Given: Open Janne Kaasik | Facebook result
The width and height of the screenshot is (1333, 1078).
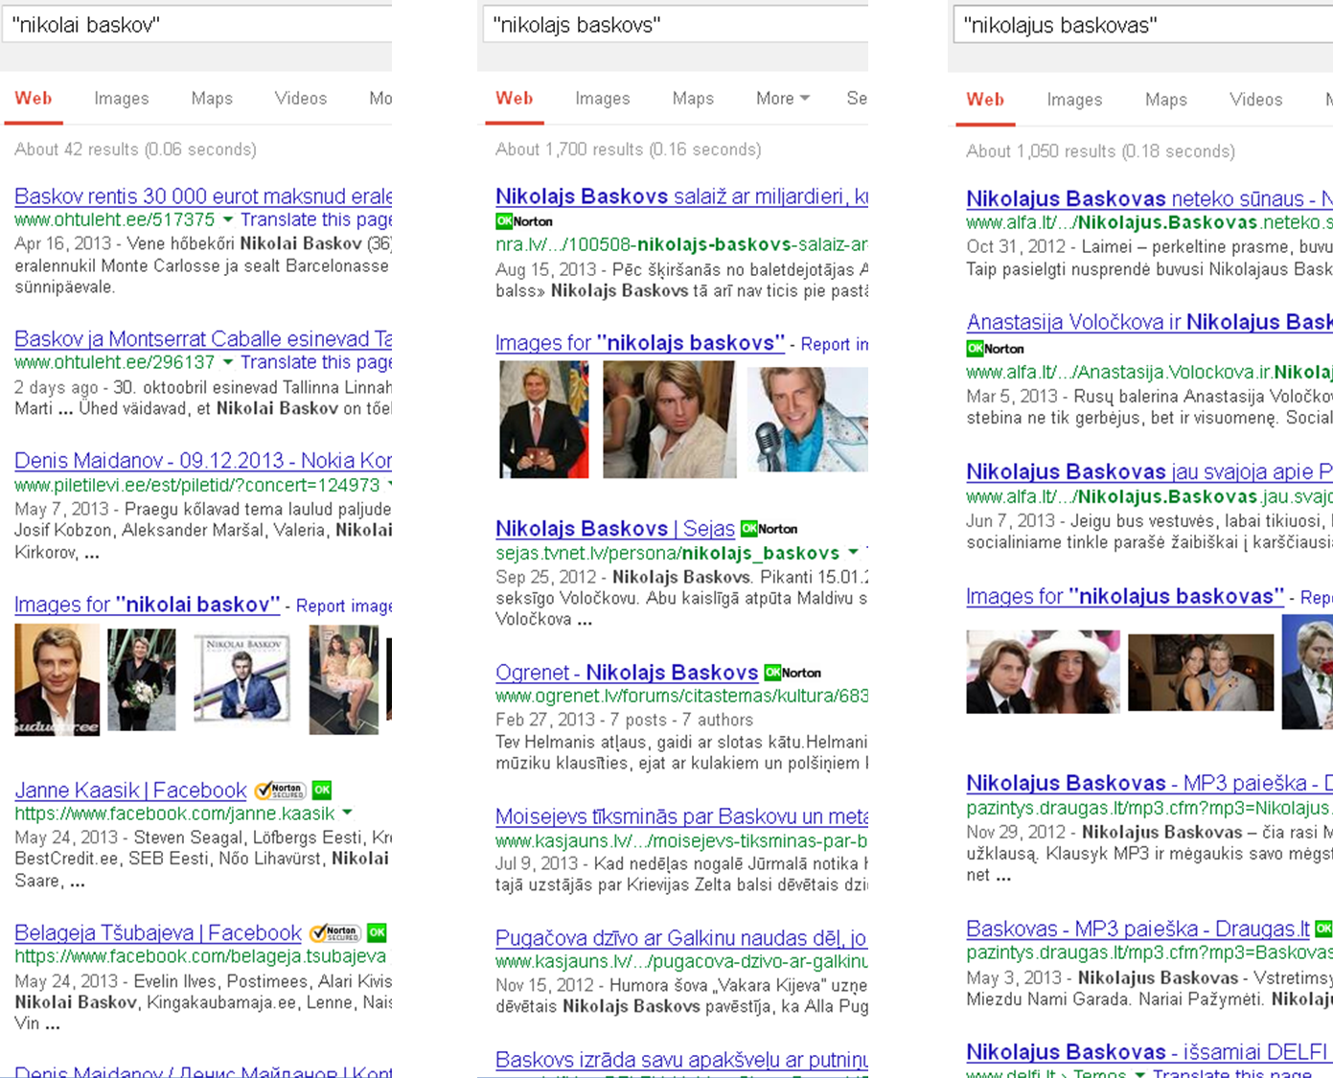Looking at the screenshot, I should 130,791.
